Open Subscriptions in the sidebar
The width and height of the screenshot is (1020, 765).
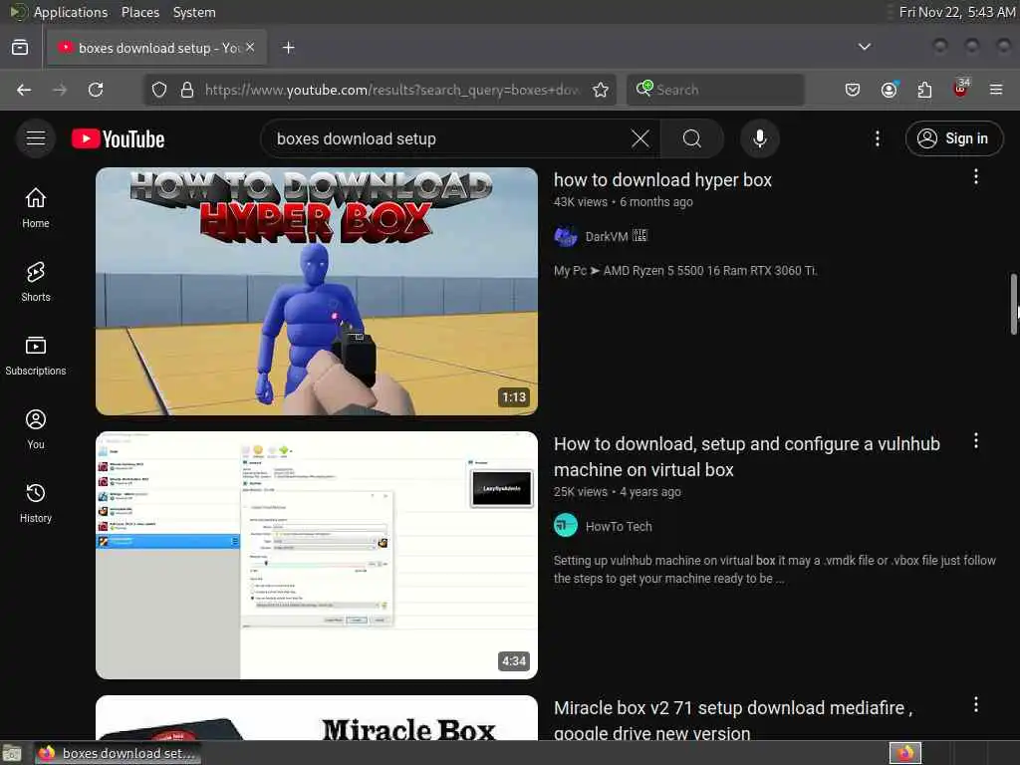click(x=36, y=356)
